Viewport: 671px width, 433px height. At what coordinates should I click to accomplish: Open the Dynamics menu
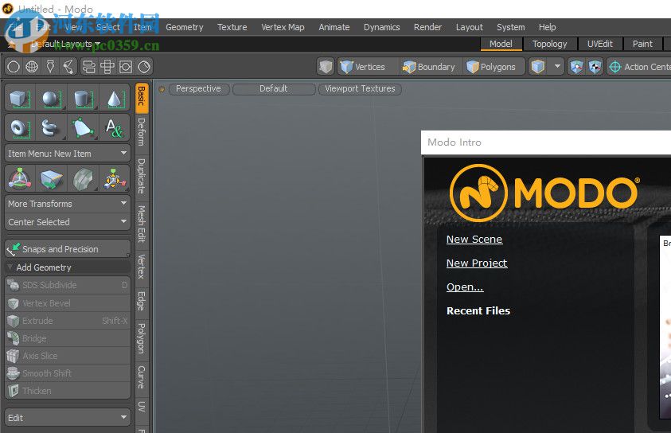382,27
